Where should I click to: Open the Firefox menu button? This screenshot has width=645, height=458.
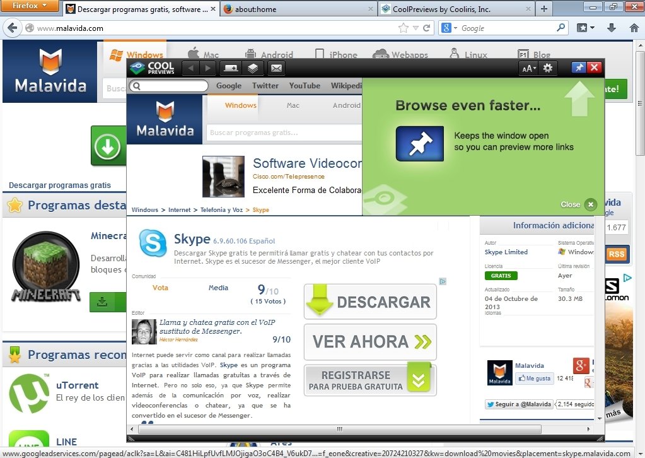click(30, 6)
